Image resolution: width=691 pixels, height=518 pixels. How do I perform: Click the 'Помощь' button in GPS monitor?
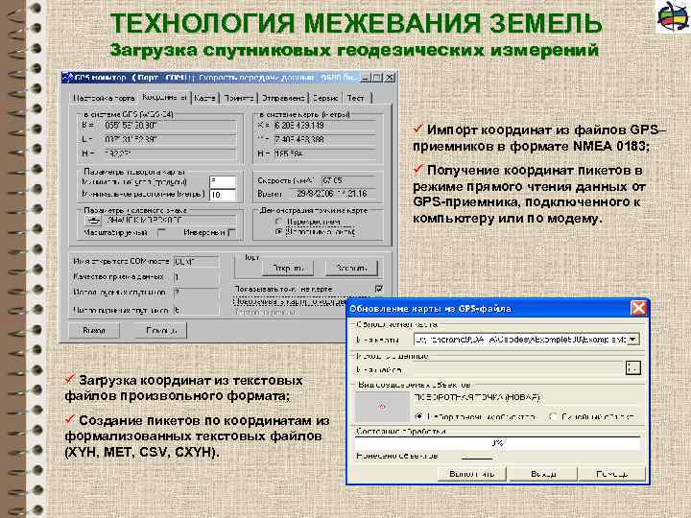point(160,330)
